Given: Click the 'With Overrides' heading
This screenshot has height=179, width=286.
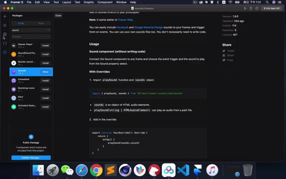Looking at the screenshot, I should [99, 72].
